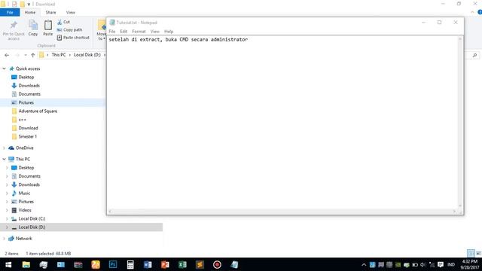Open the blue File tab
Viewport: 482px width, 271px height.
tap(10, 12)
